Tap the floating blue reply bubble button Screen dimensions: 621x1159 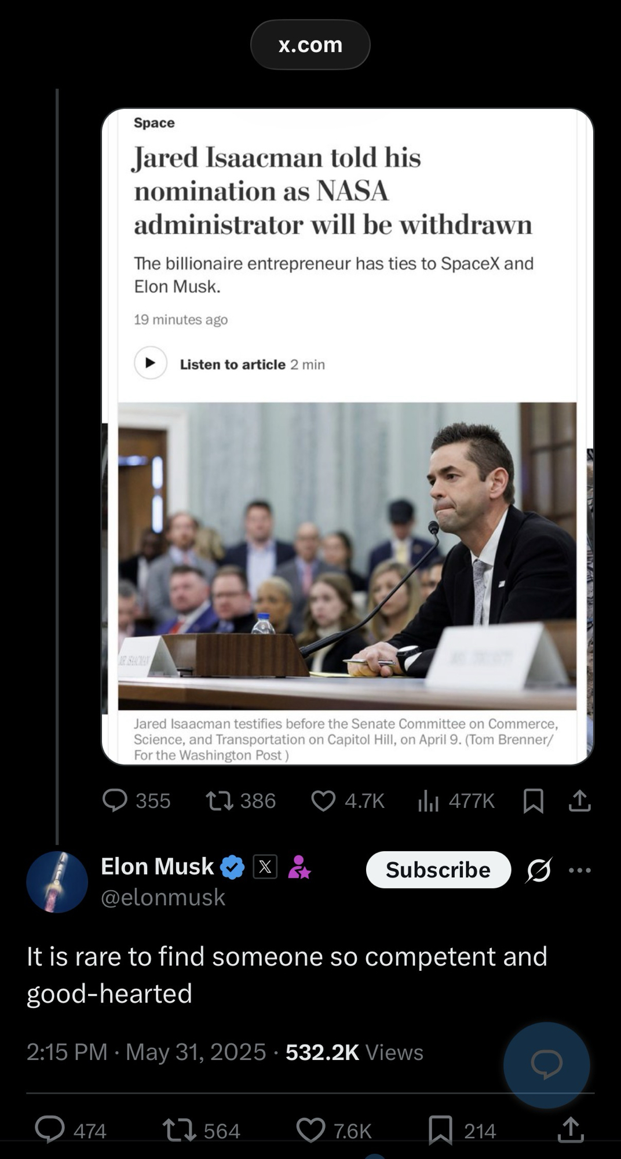click(546, 1065)
